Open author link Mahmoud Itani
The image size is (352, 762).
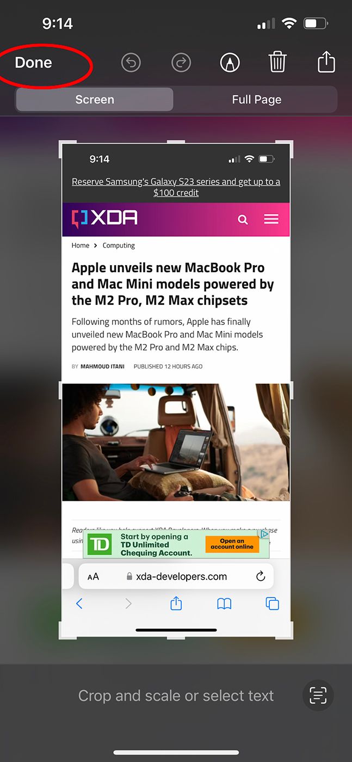click(102, 366)
